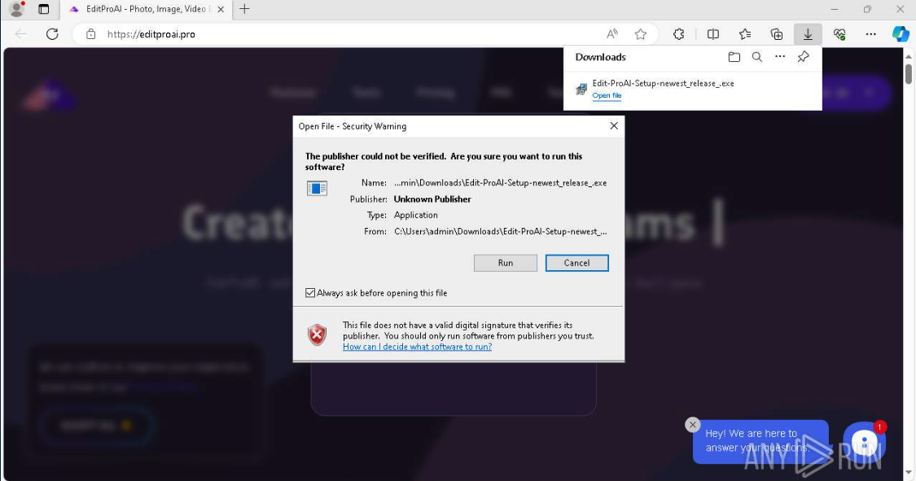Toggle Split screen icon

712,34
